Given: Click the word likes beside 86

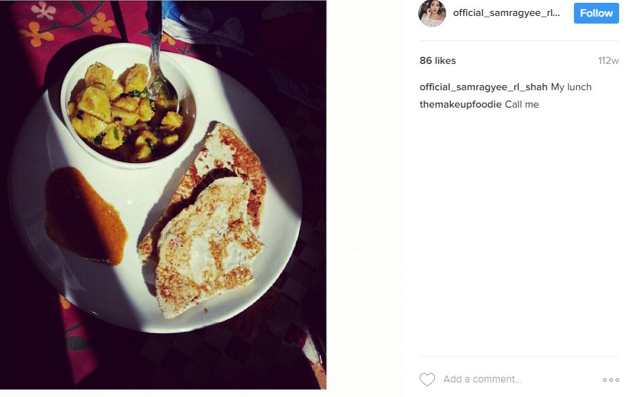Looking at the screenshot, I should tap(445, 60).
